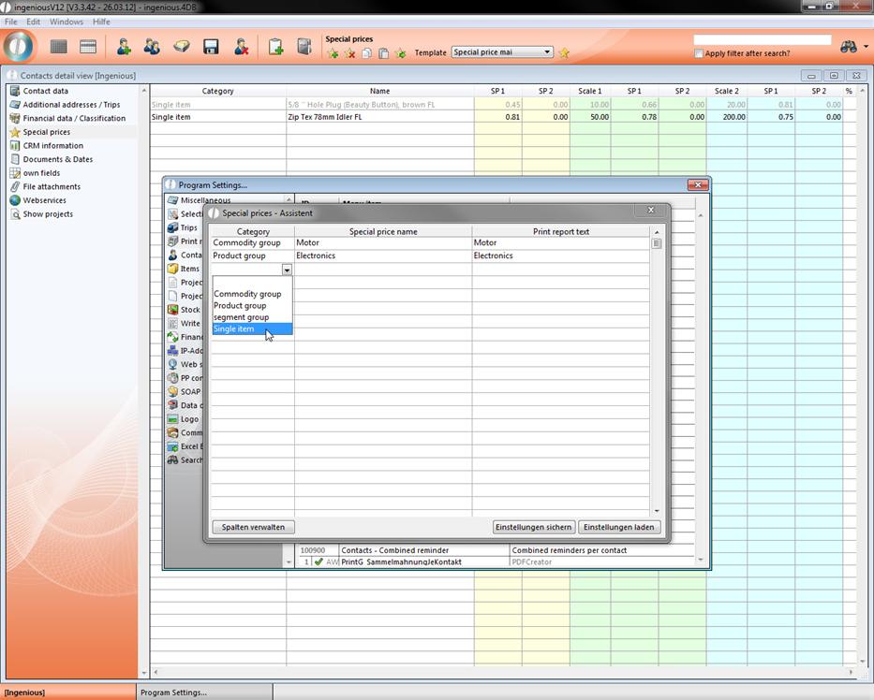Click the new clipboard document toolbar icon

275,47
